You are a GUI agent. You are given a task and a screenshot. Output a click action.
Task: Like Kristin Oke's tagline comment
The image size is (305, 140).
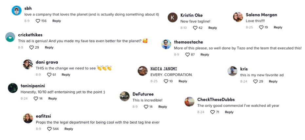195,28
